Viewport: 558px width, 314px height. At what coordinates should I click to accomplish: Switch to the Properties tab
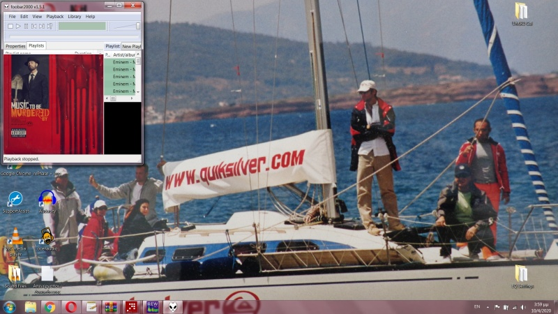pyautogui.click(x=15, y=46)
